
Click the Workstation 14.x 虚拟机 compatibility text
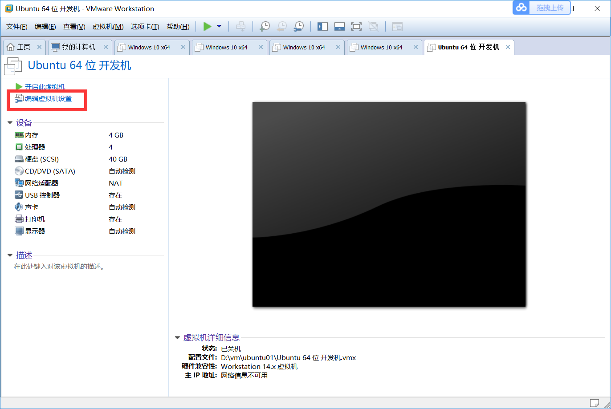click(259, 366)
